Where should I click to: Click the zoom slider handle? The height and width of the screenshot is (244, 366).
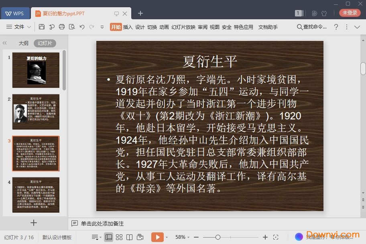coord(218,237)
